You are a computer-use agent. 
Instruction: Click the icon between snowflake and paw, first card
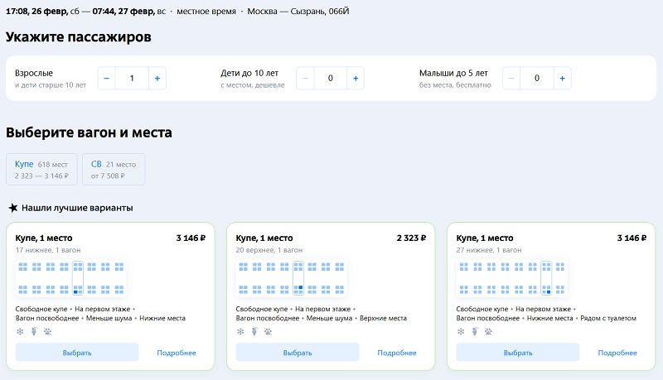33,332
